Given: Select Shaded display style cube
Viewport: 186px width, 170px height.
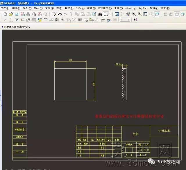Looking at the screenshot, I should pyautogui.click(x=183, y=14).
